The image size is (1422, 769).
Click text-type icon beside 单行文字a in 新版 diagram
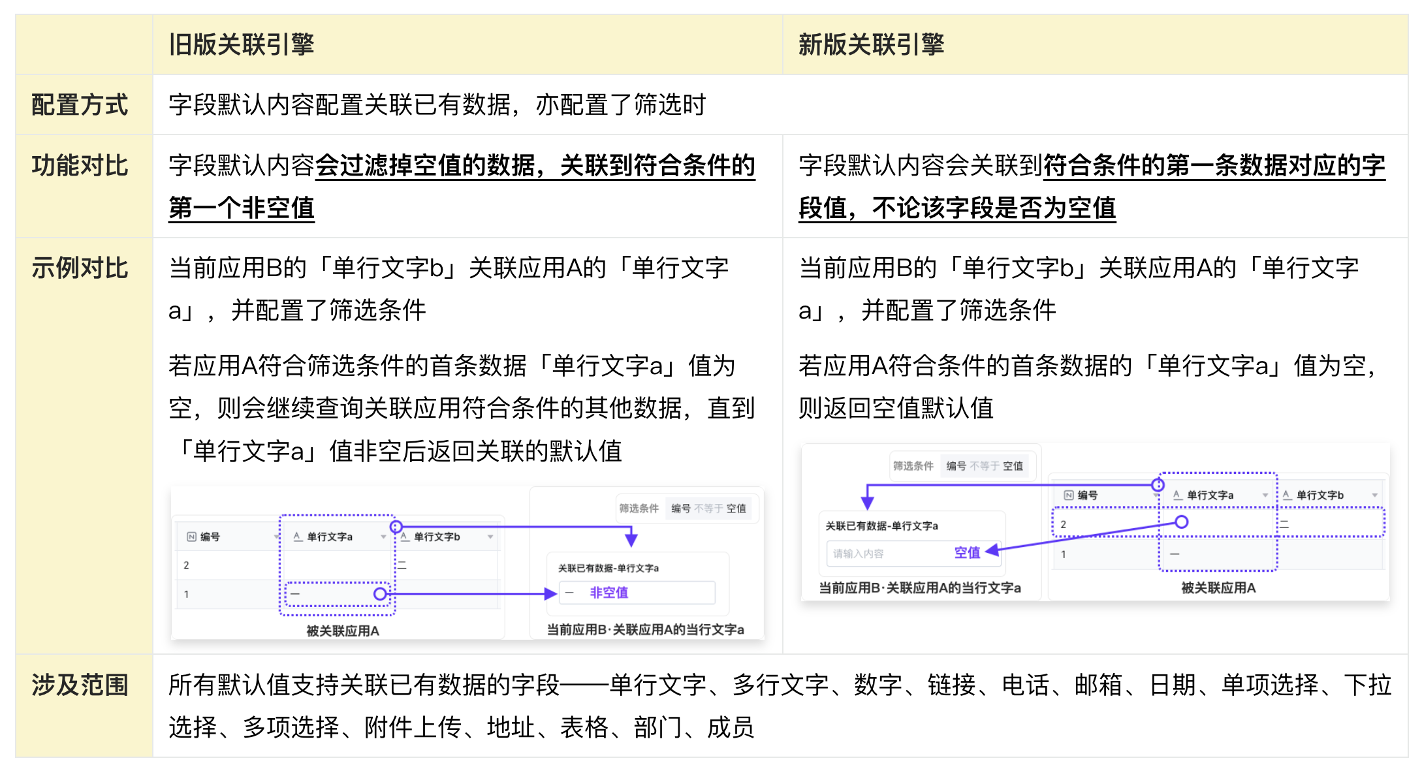[x=1178, y=495]
